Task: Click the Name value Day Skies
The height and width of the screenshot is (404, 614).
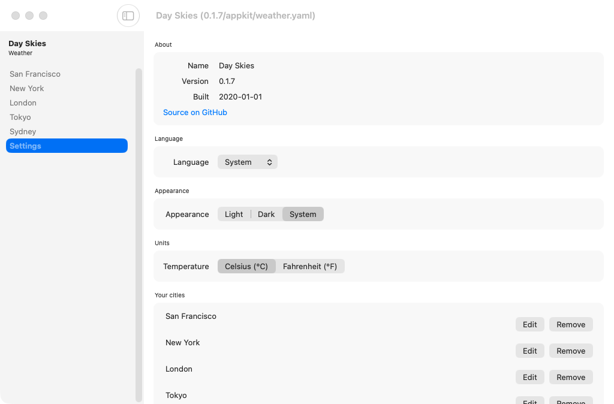Action: [x=236, y=66]
